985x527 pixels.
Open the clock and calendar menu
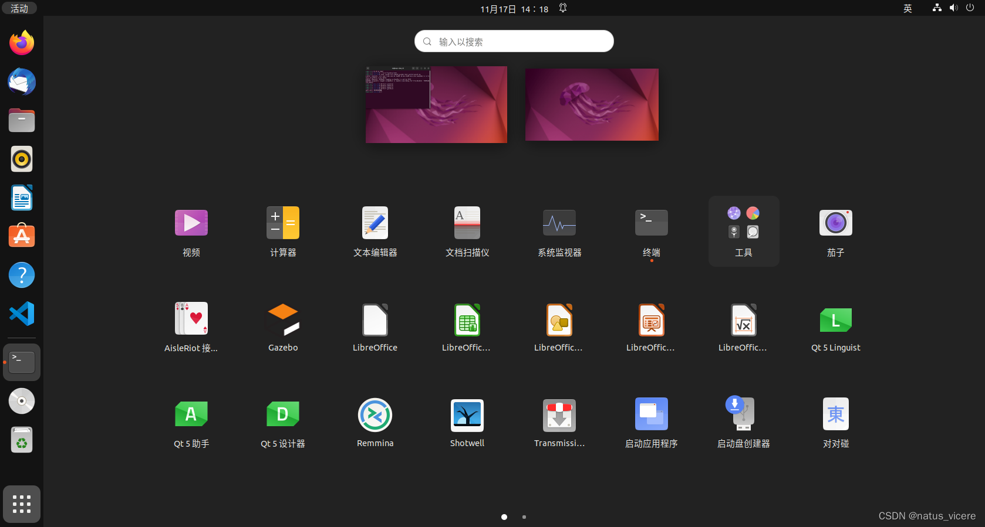pyautogui.click(x=514, y=9)
